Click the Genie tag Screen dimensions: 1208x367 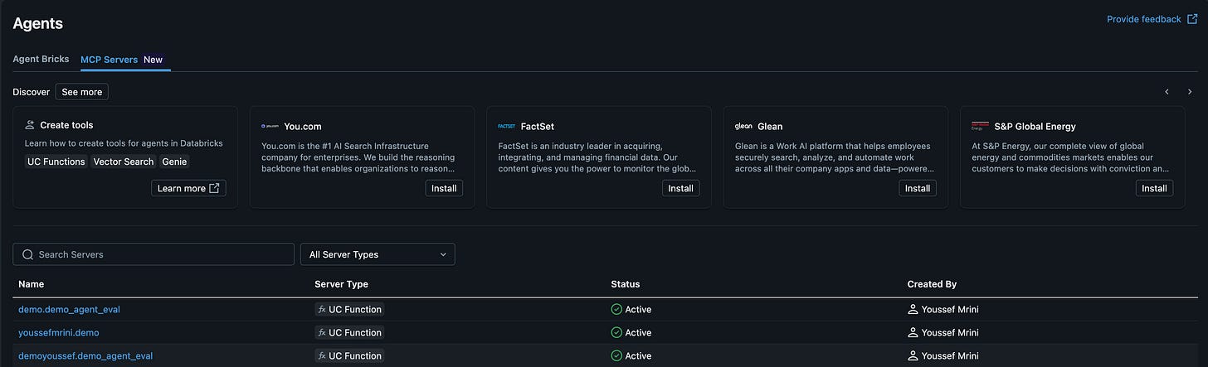(x=174, y=162)
